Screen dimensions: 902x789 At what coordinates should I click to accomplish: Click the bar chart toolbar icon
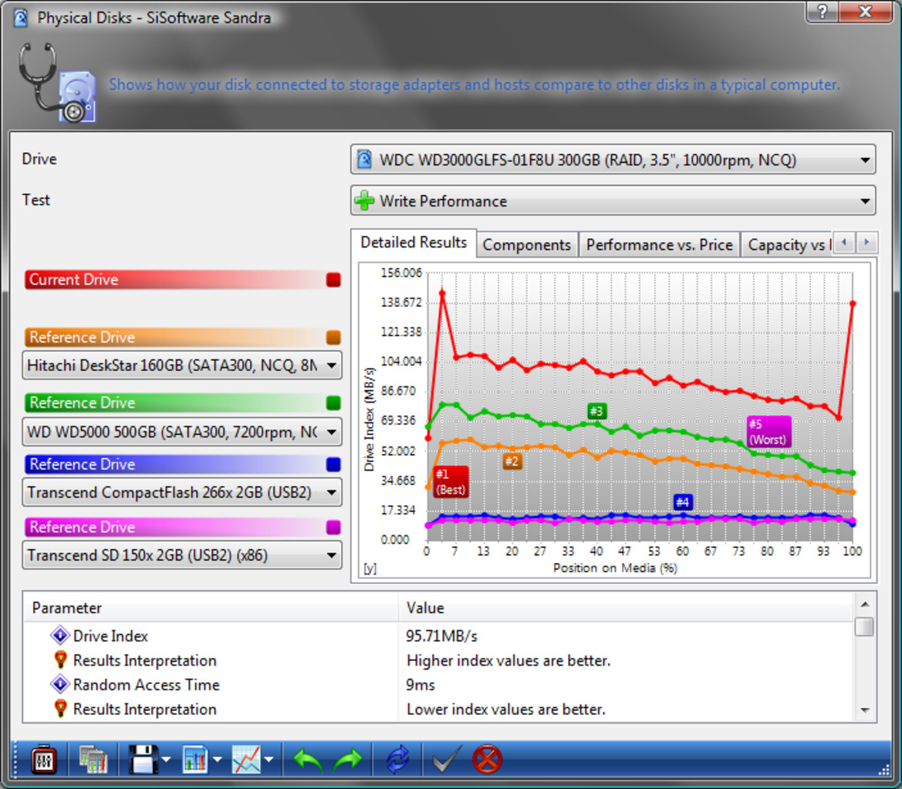tap(195, 760)
